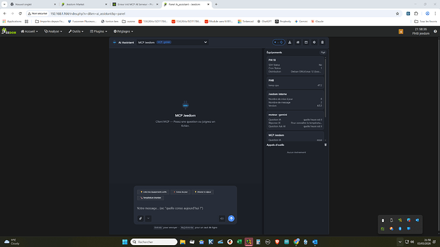Open a new Chrome tab with plus

[x=216, y=4]
